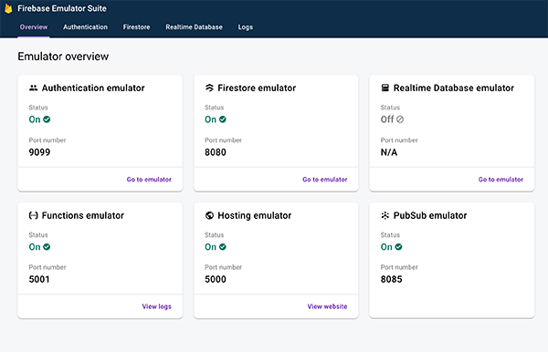Image resolution: width=548 pixels, height=352 pixels.
Task: Click the Firestore emulator card title
Action: point(257,88)
